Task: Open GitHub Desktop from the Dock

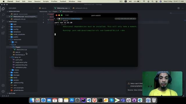Action: pos(134,100)
